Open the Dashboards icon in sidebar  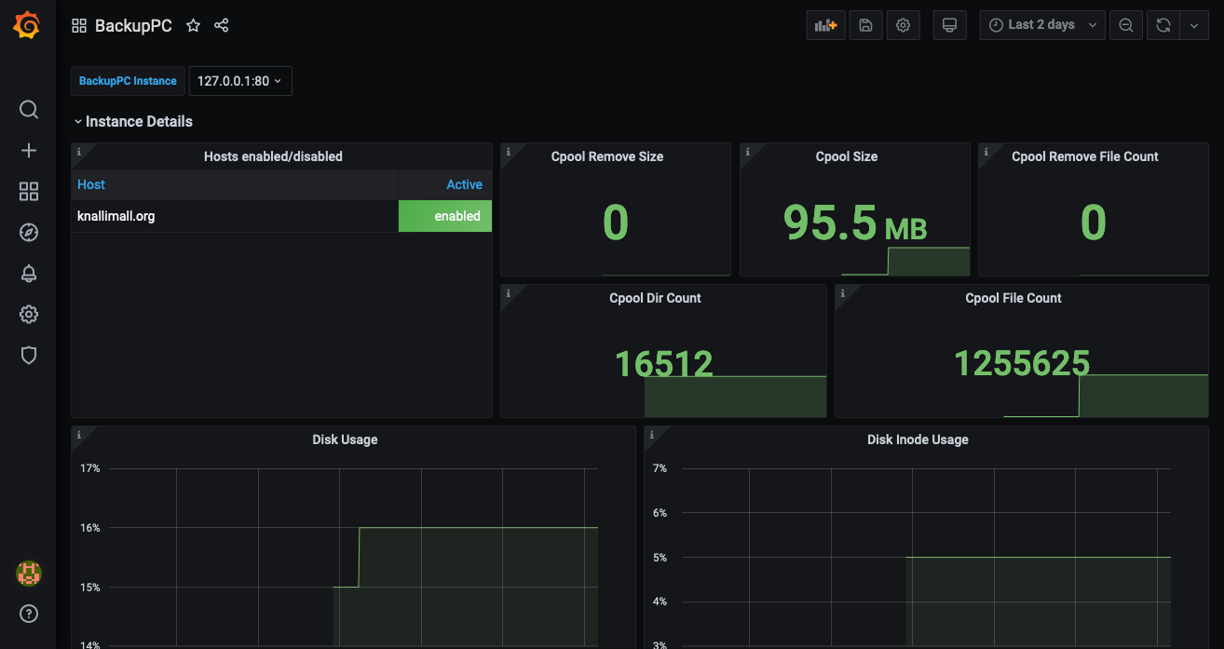pos(29,192)
